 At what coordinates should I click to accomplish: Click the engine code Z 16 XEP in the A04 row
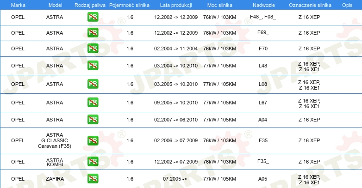[309, 120]
